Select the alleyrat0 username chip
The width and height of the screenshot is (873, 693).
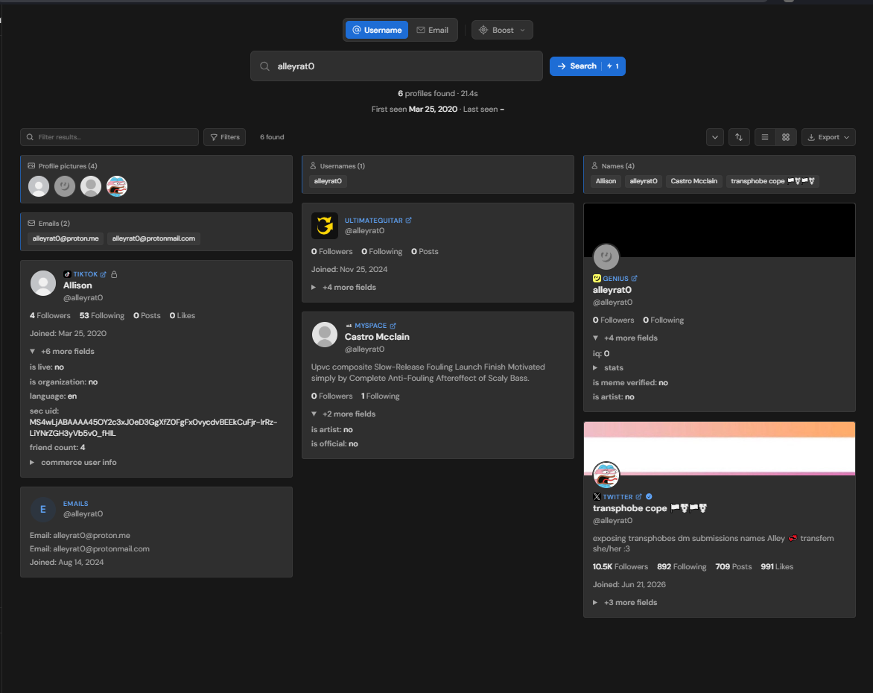(328, 181)
